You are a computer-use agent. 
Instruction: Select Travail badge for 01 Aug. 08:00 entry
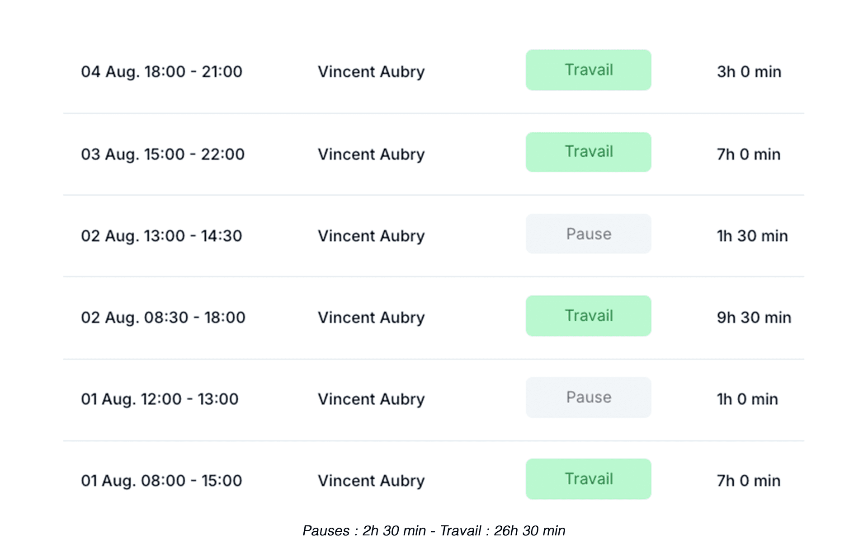click(588, 479)
